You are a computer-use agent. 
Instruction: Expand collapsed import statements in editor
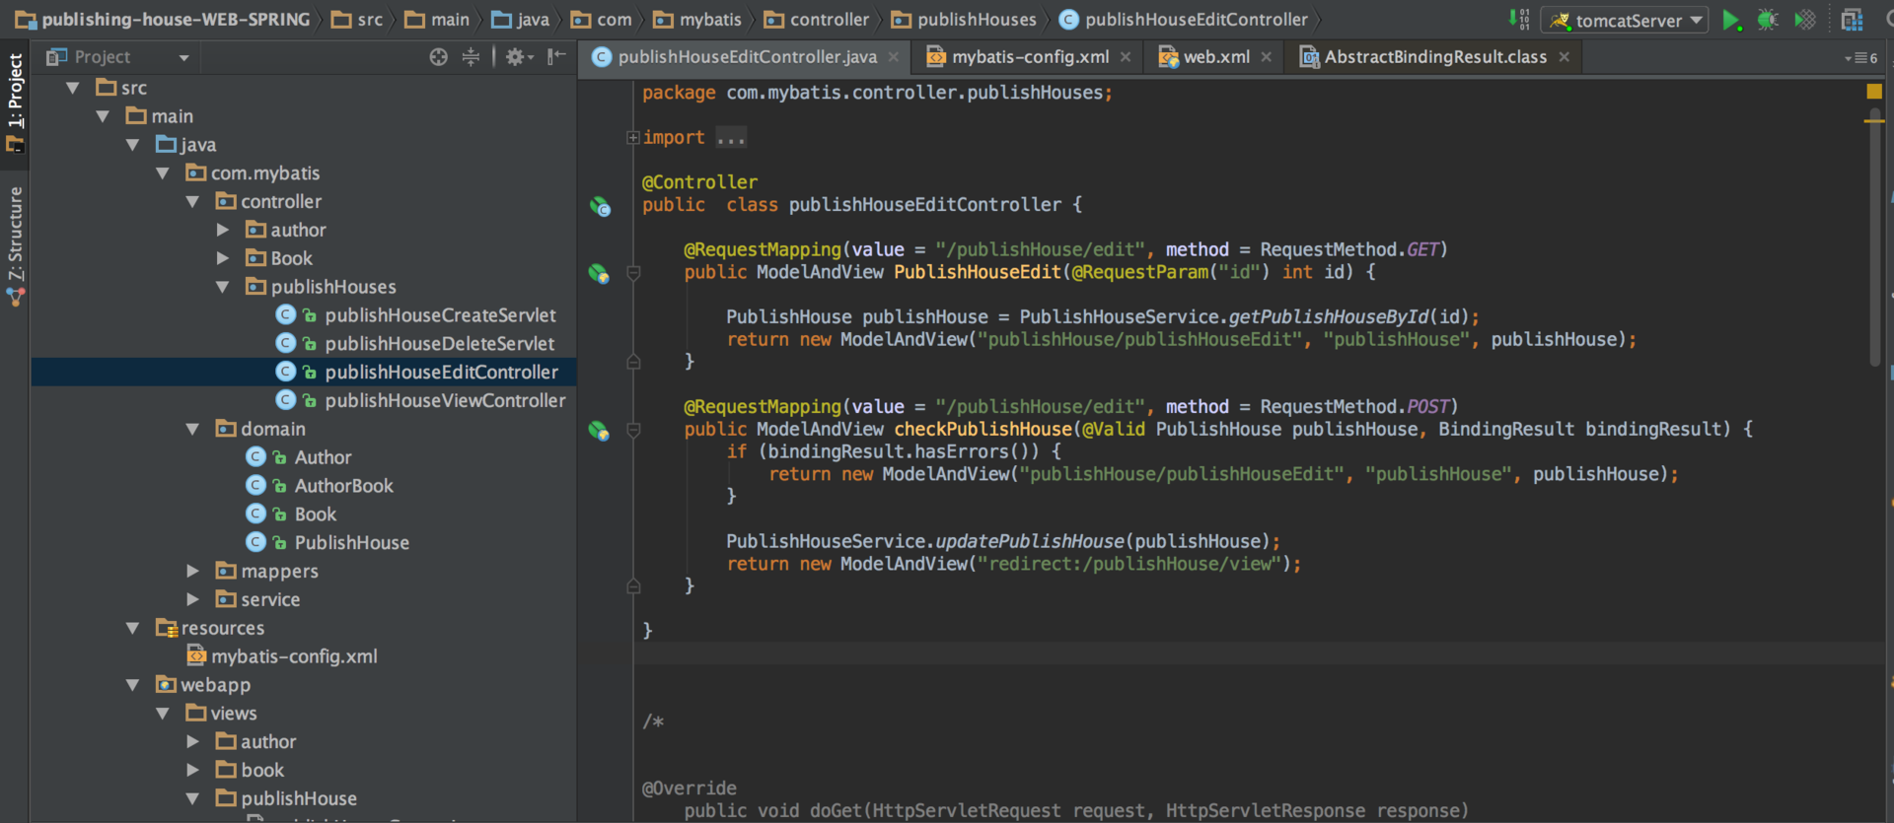tap(633, 138)
